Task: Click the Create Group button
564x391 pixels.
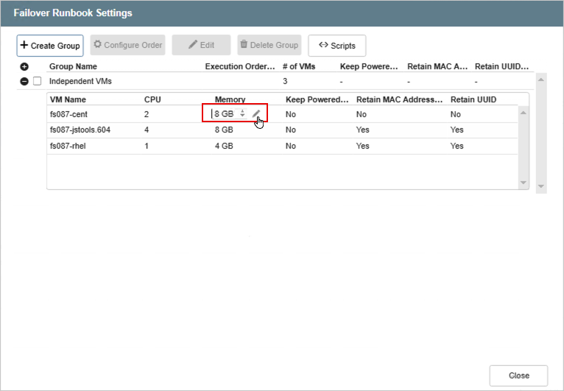Action: [50, 45]
